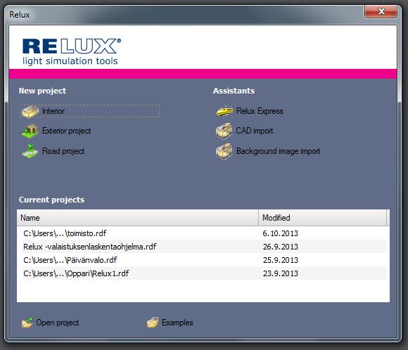Click the 23.9.2013 modified date
The width and height of the screenshot is (408, 350).
click(280, 273)
